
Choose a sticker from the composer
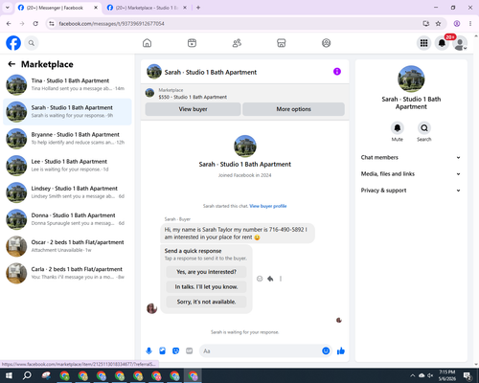[175, 351]
